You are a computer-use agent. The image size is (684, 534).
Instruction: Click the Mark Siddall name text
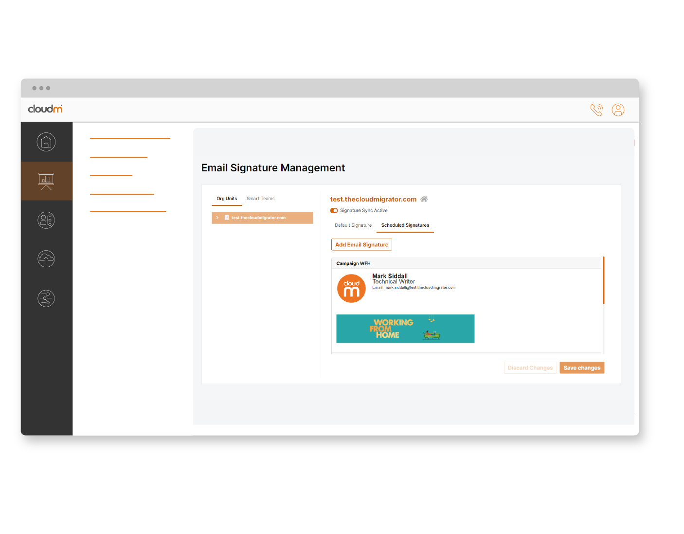pos(390,276)
